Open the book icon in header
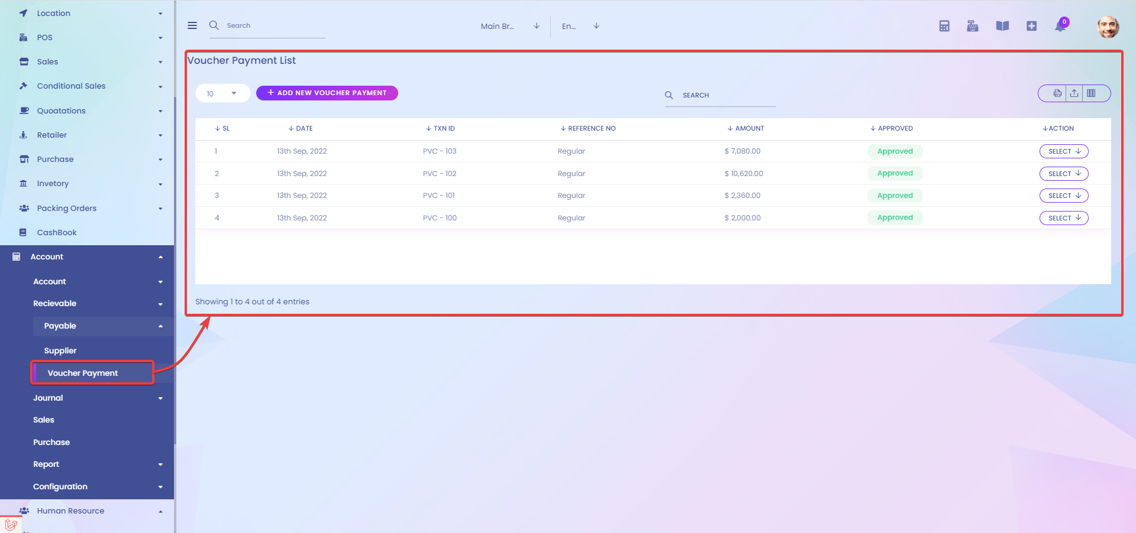 1002,26
